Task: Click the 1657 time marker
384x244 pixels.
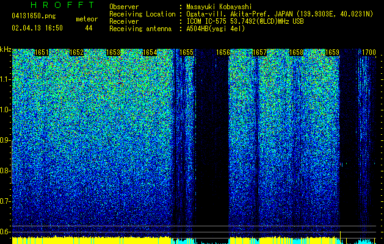Action: [259, 52]
